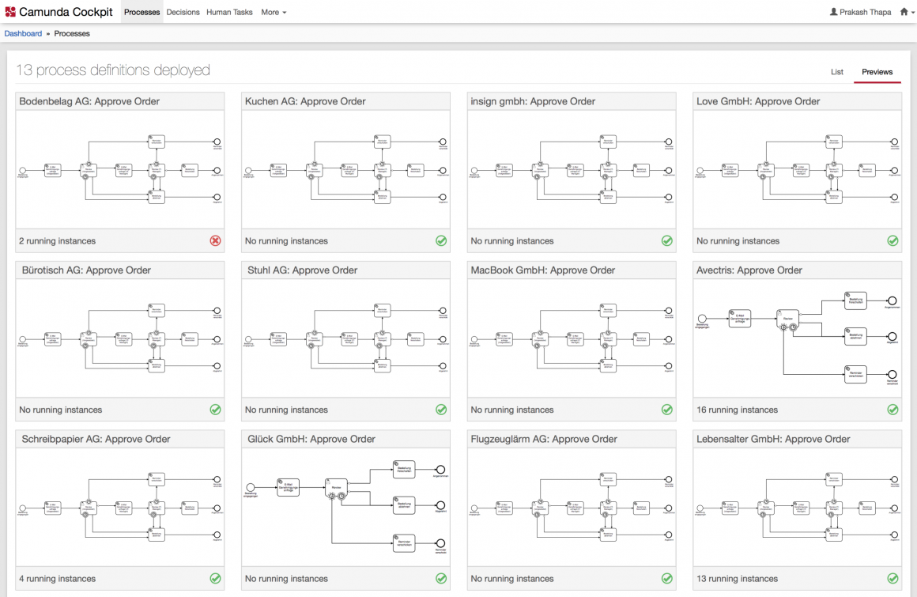
Task: Click the Processes breadcrumb text
Action: click(72, 33)
